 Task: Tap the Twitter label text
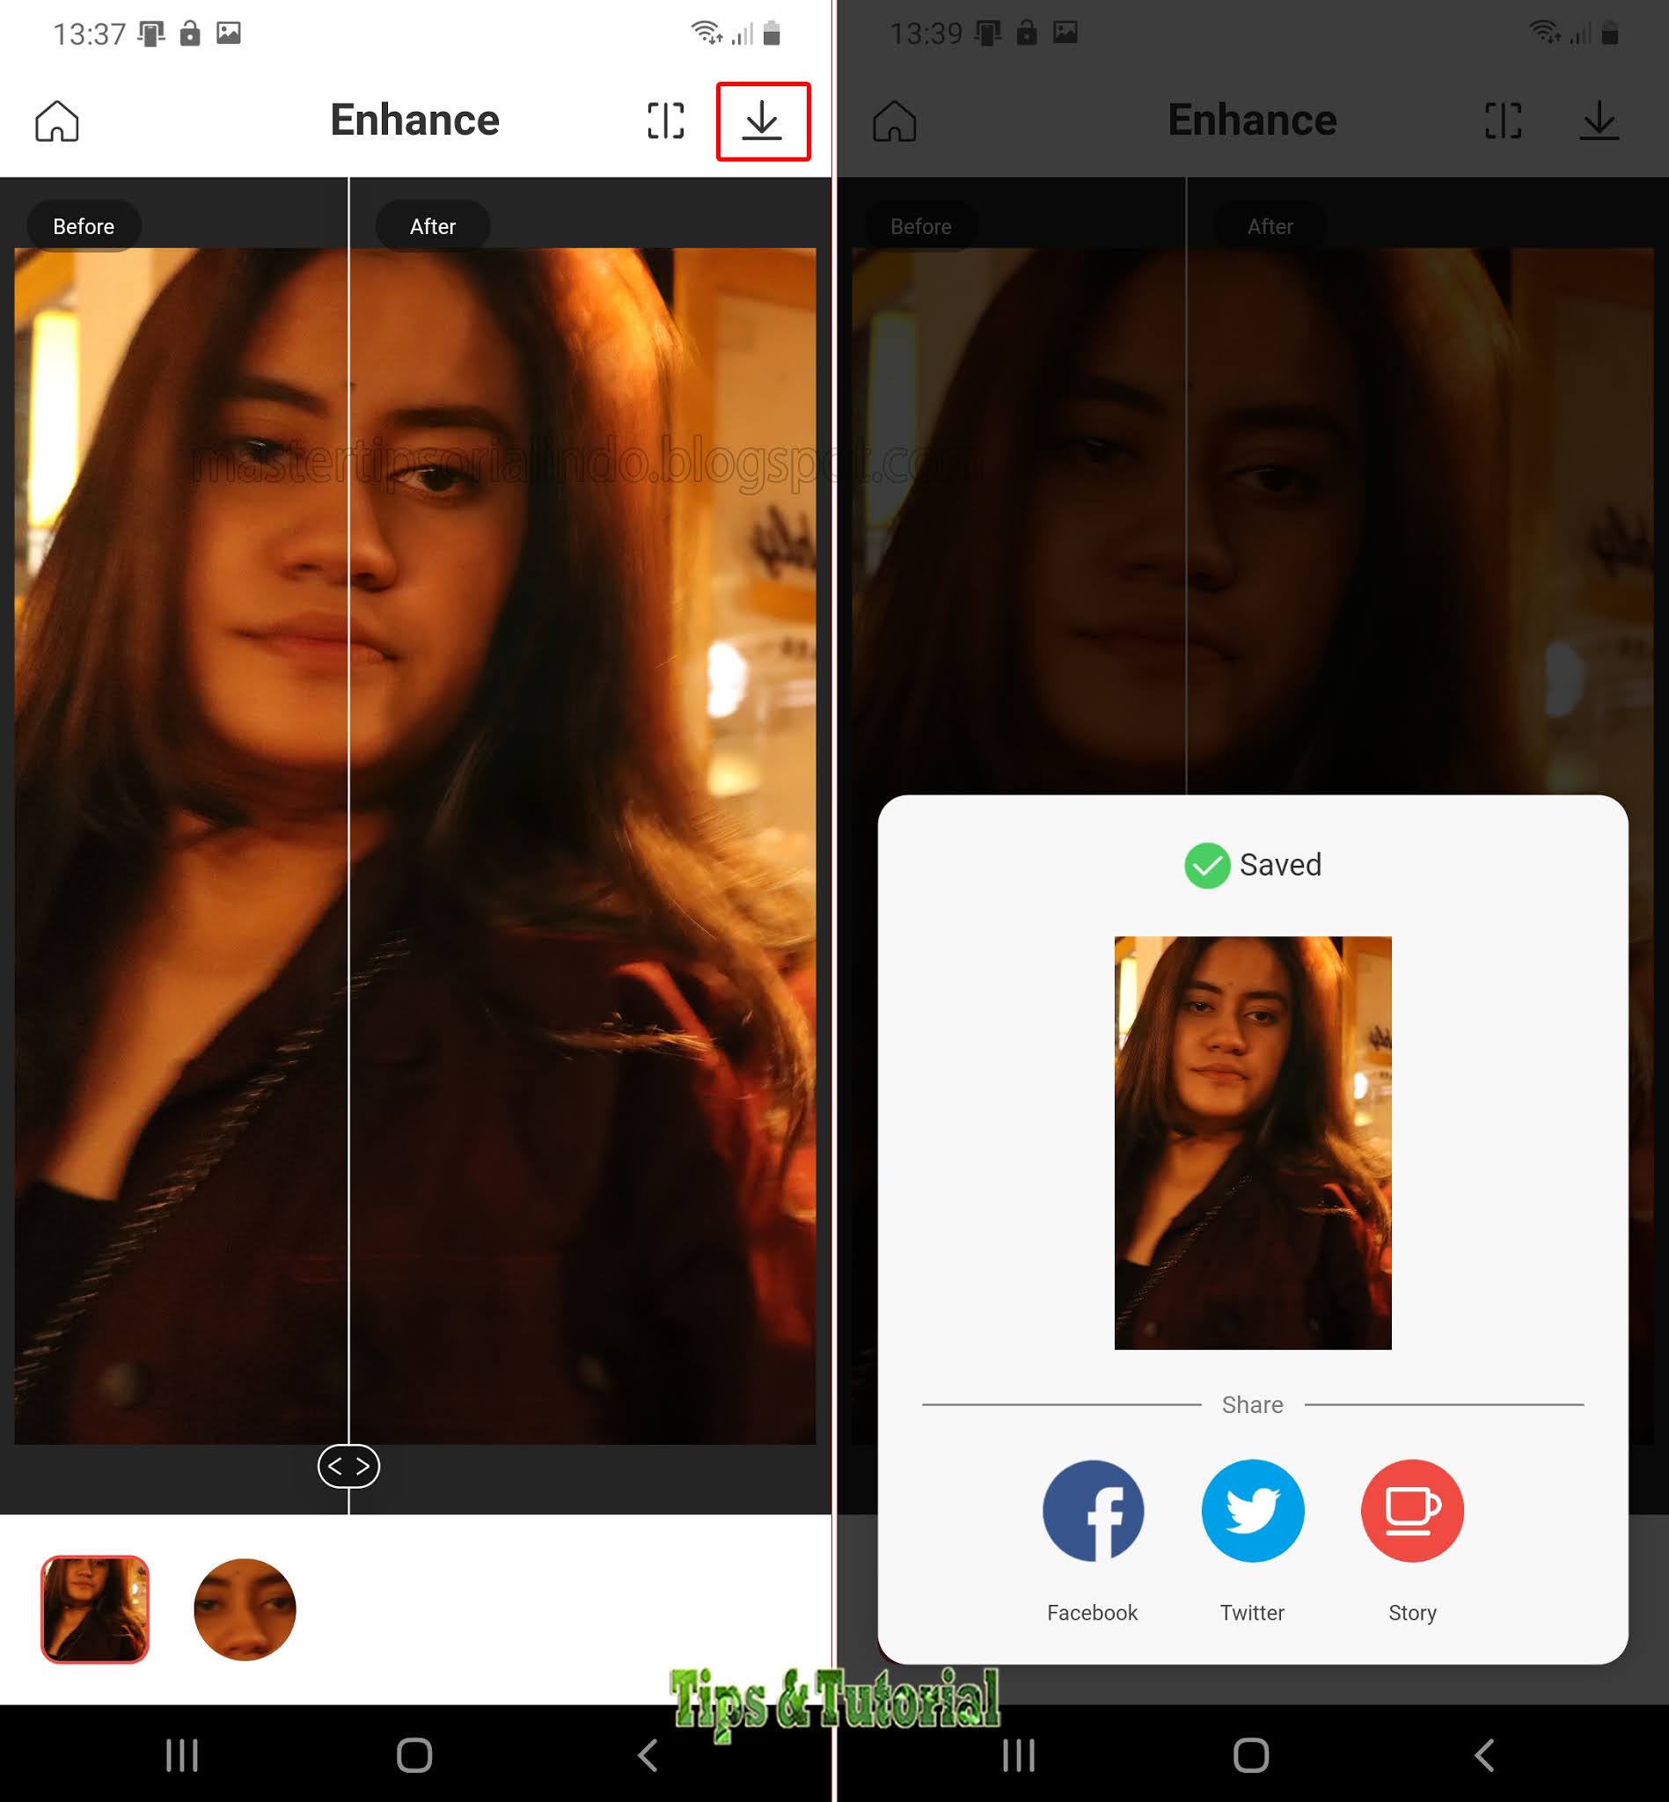(1253, 1612)
